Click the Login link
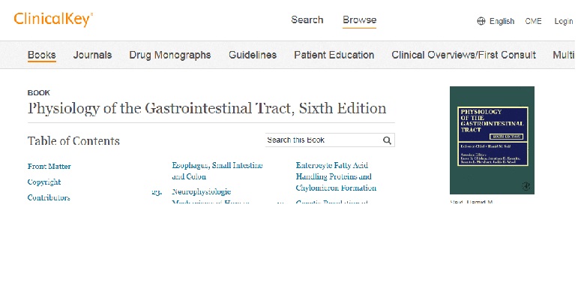The image size is (578, 301). (x=563, y=21)
